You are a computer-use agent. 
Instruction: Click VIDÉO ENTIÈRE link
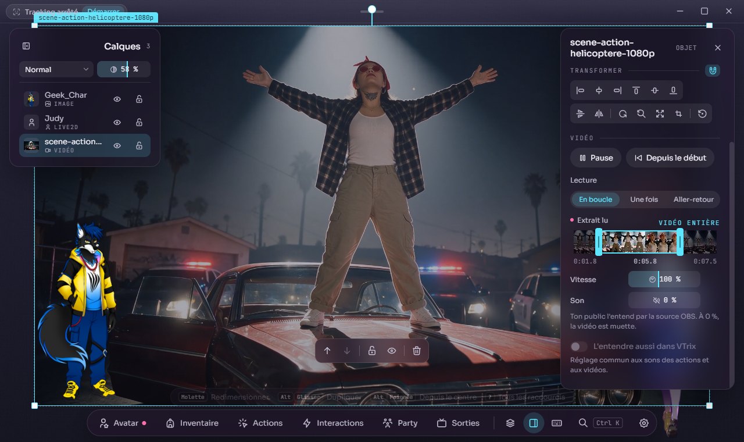coord(689,223)
